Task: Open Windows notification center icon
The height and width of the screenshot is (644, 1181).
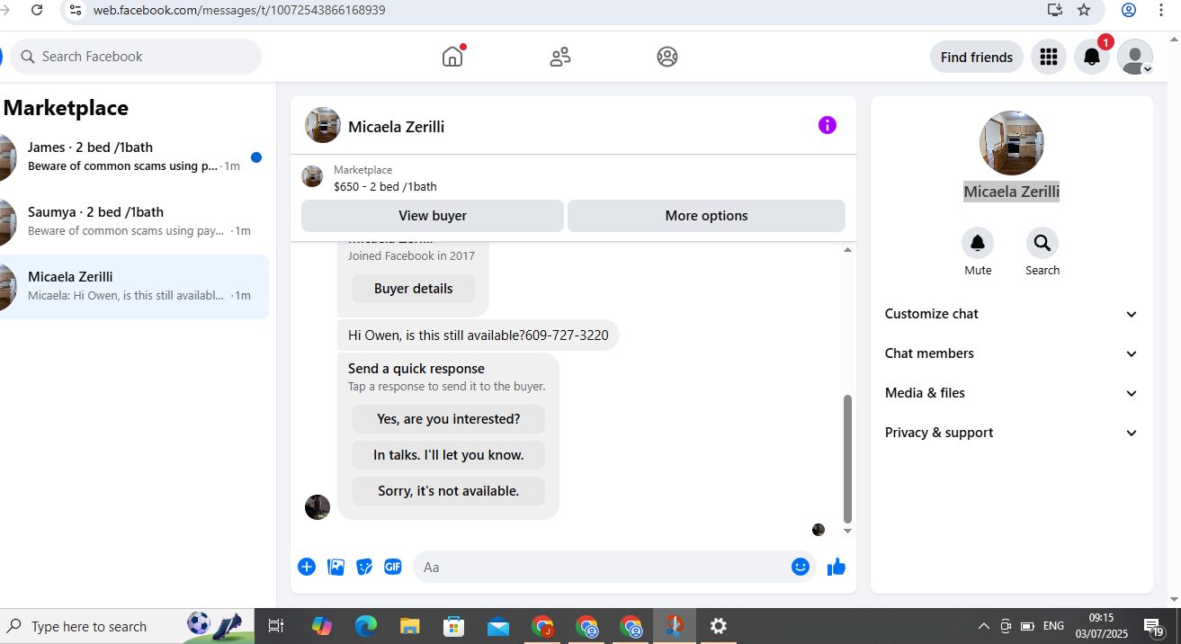Action: (x=1154, y=626)
